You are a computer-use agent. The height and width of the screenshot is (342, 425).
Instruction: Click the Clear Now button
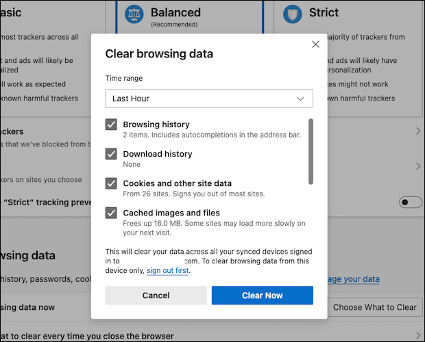pos(263,295)
